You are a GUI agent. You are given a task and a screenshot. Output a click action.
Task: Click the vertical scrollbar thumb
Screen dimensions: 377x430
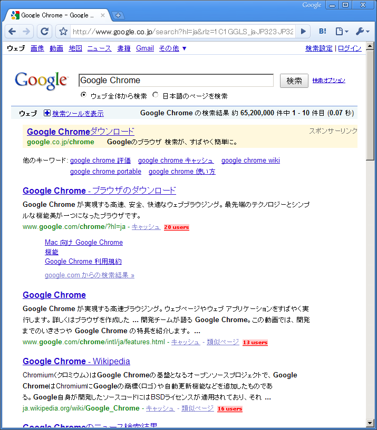370,105
